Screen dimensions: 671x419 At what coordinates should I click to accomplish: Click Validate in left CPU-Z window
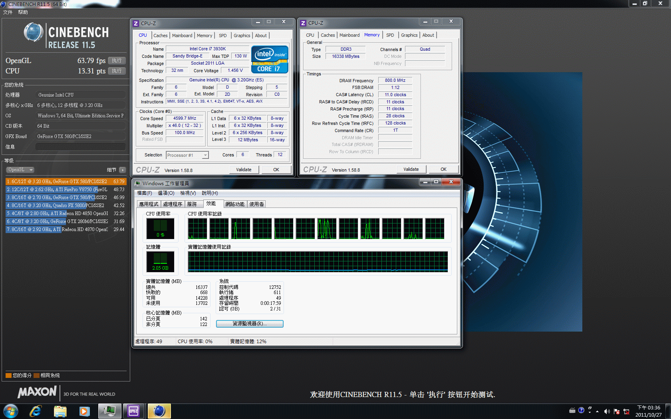coord(244,170)
